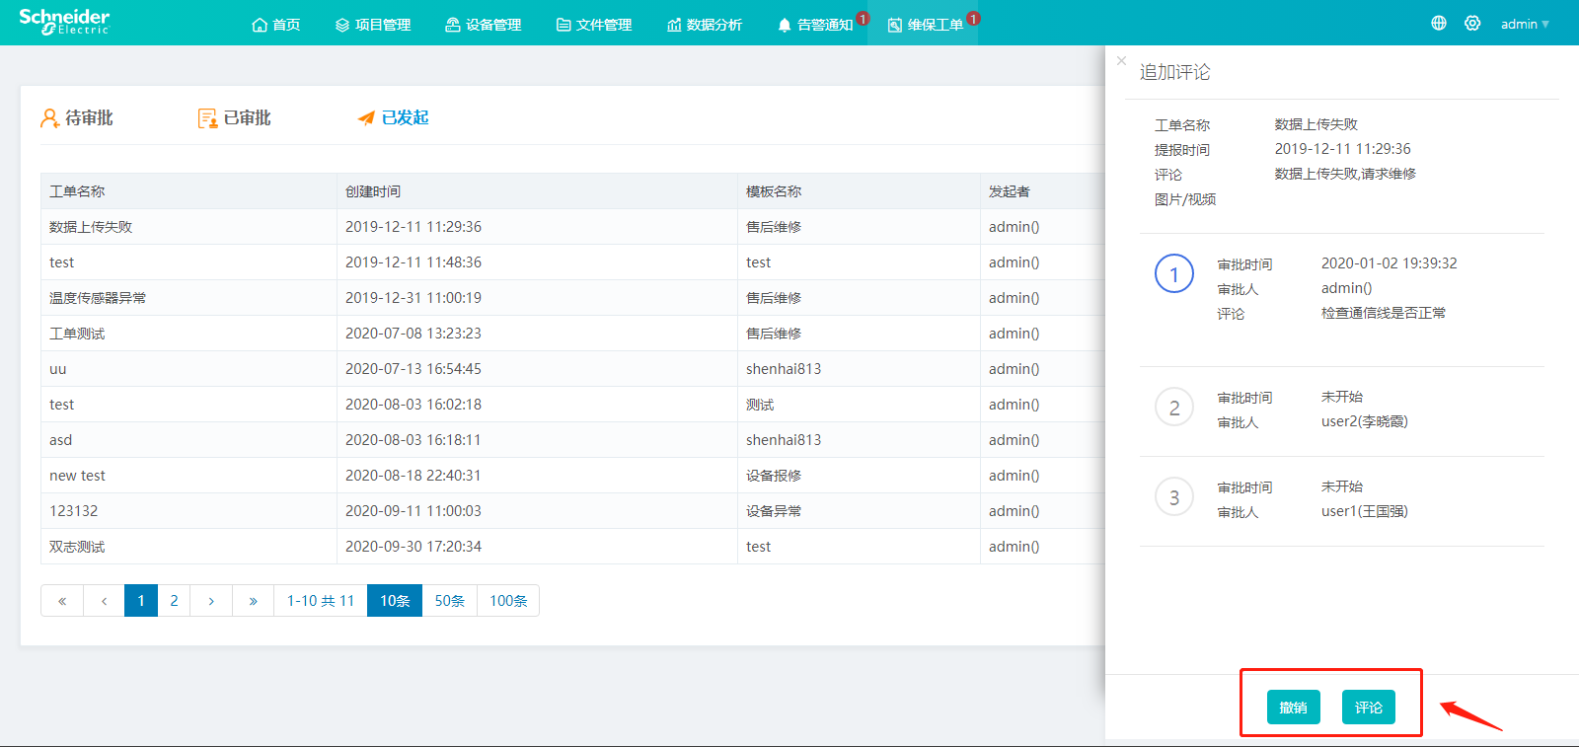
Task: Select the 双志测试 row
Action: pos(572,547)
